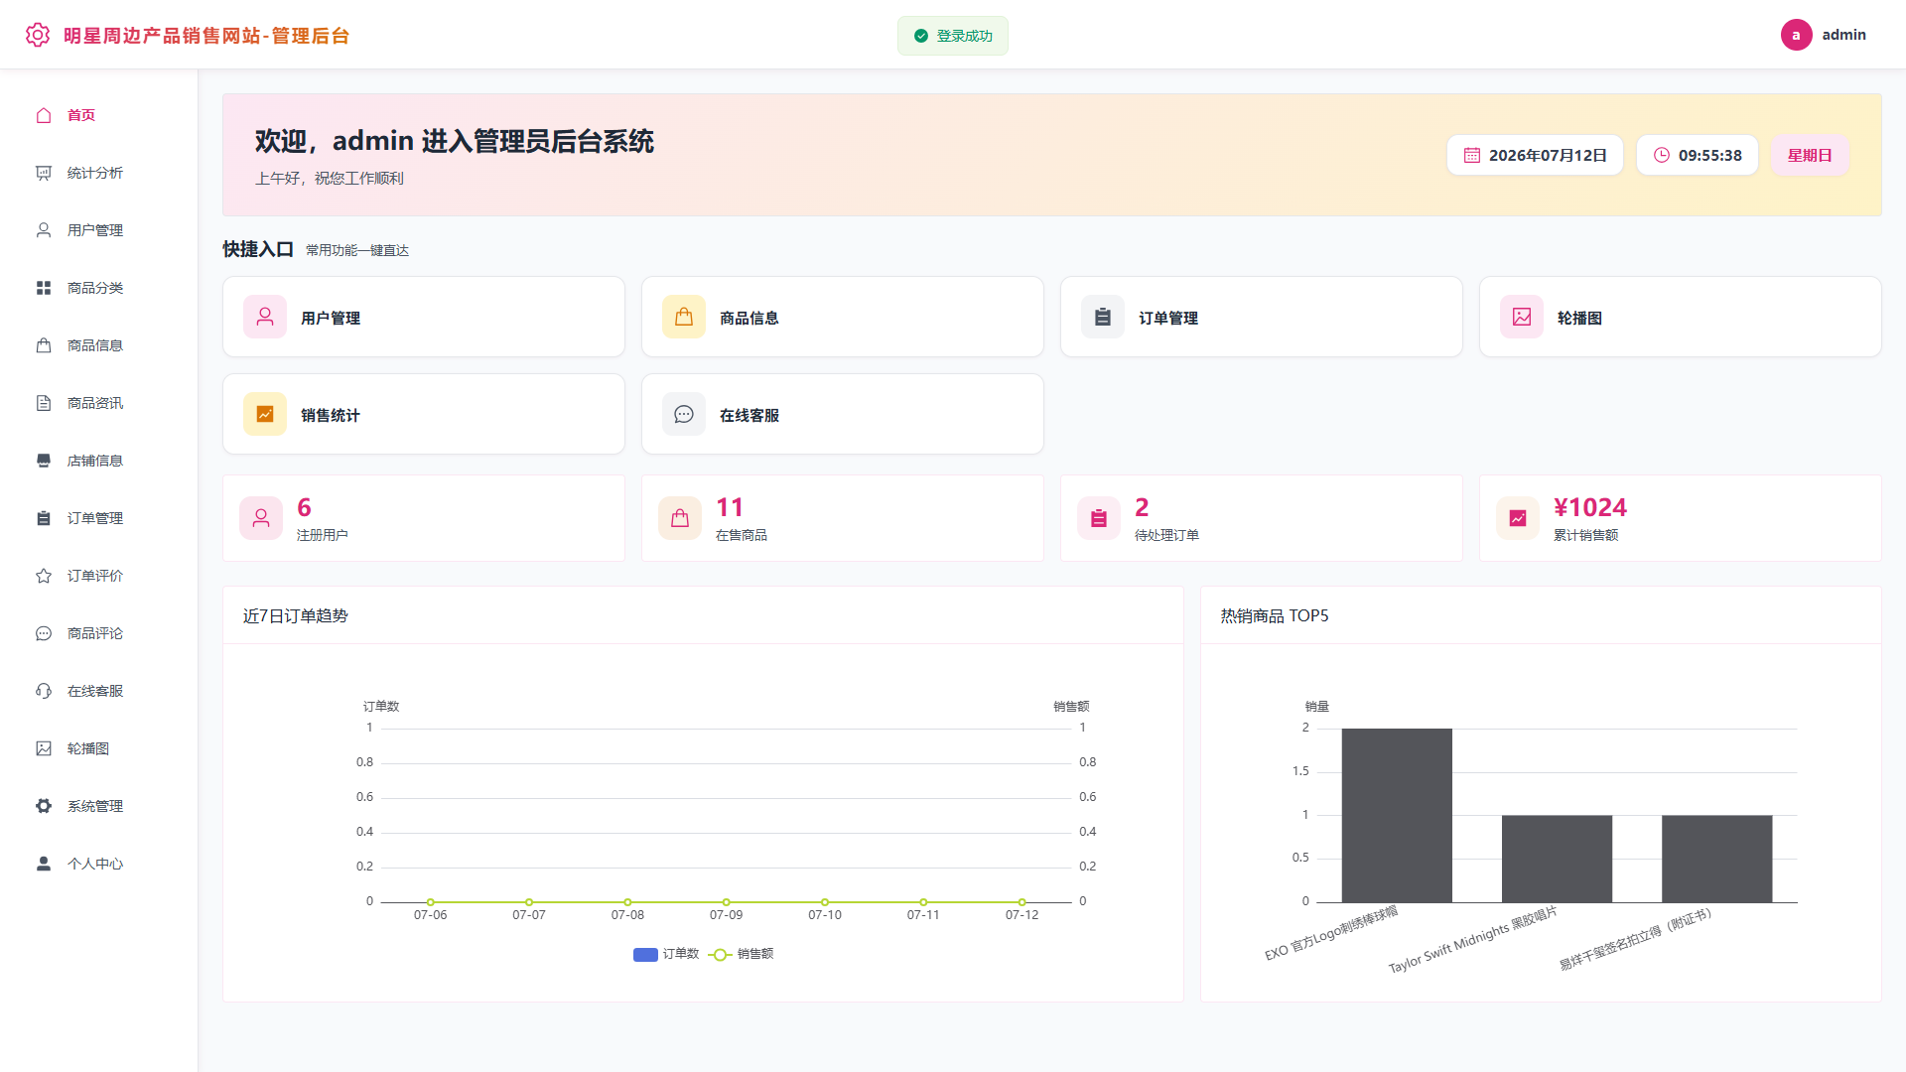Click the 商品信息 shopping bag card icon
The image size is (1906, 1072).
684,317
